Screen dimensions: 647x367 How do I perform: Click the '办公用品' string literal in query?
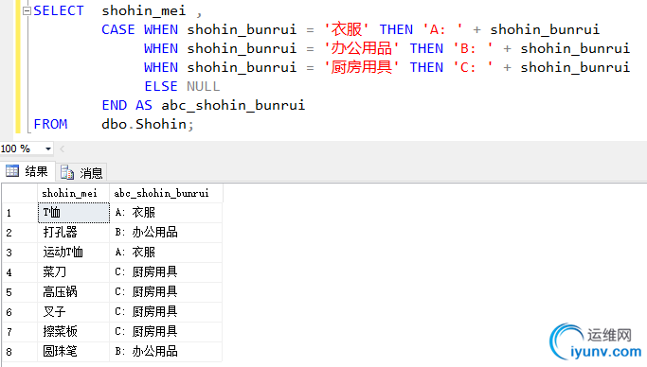pos(362,48)
